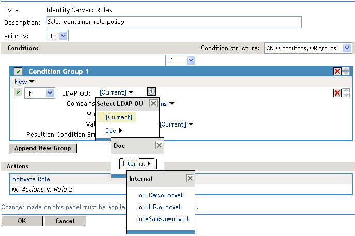Close the Select LDAP OU popup

153,103
